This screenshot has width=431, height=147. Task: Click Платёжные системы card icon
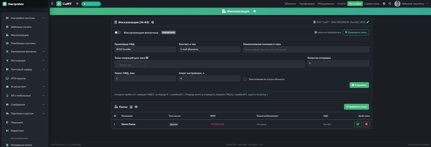(x=7, y=43)
